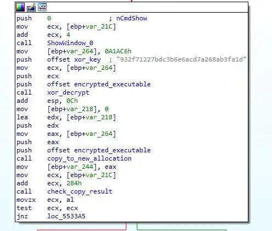Image resolution: width=272 pixels, height=231 pixels.
Task: Click the node color palette icon
Action: (x=20, y=7)
